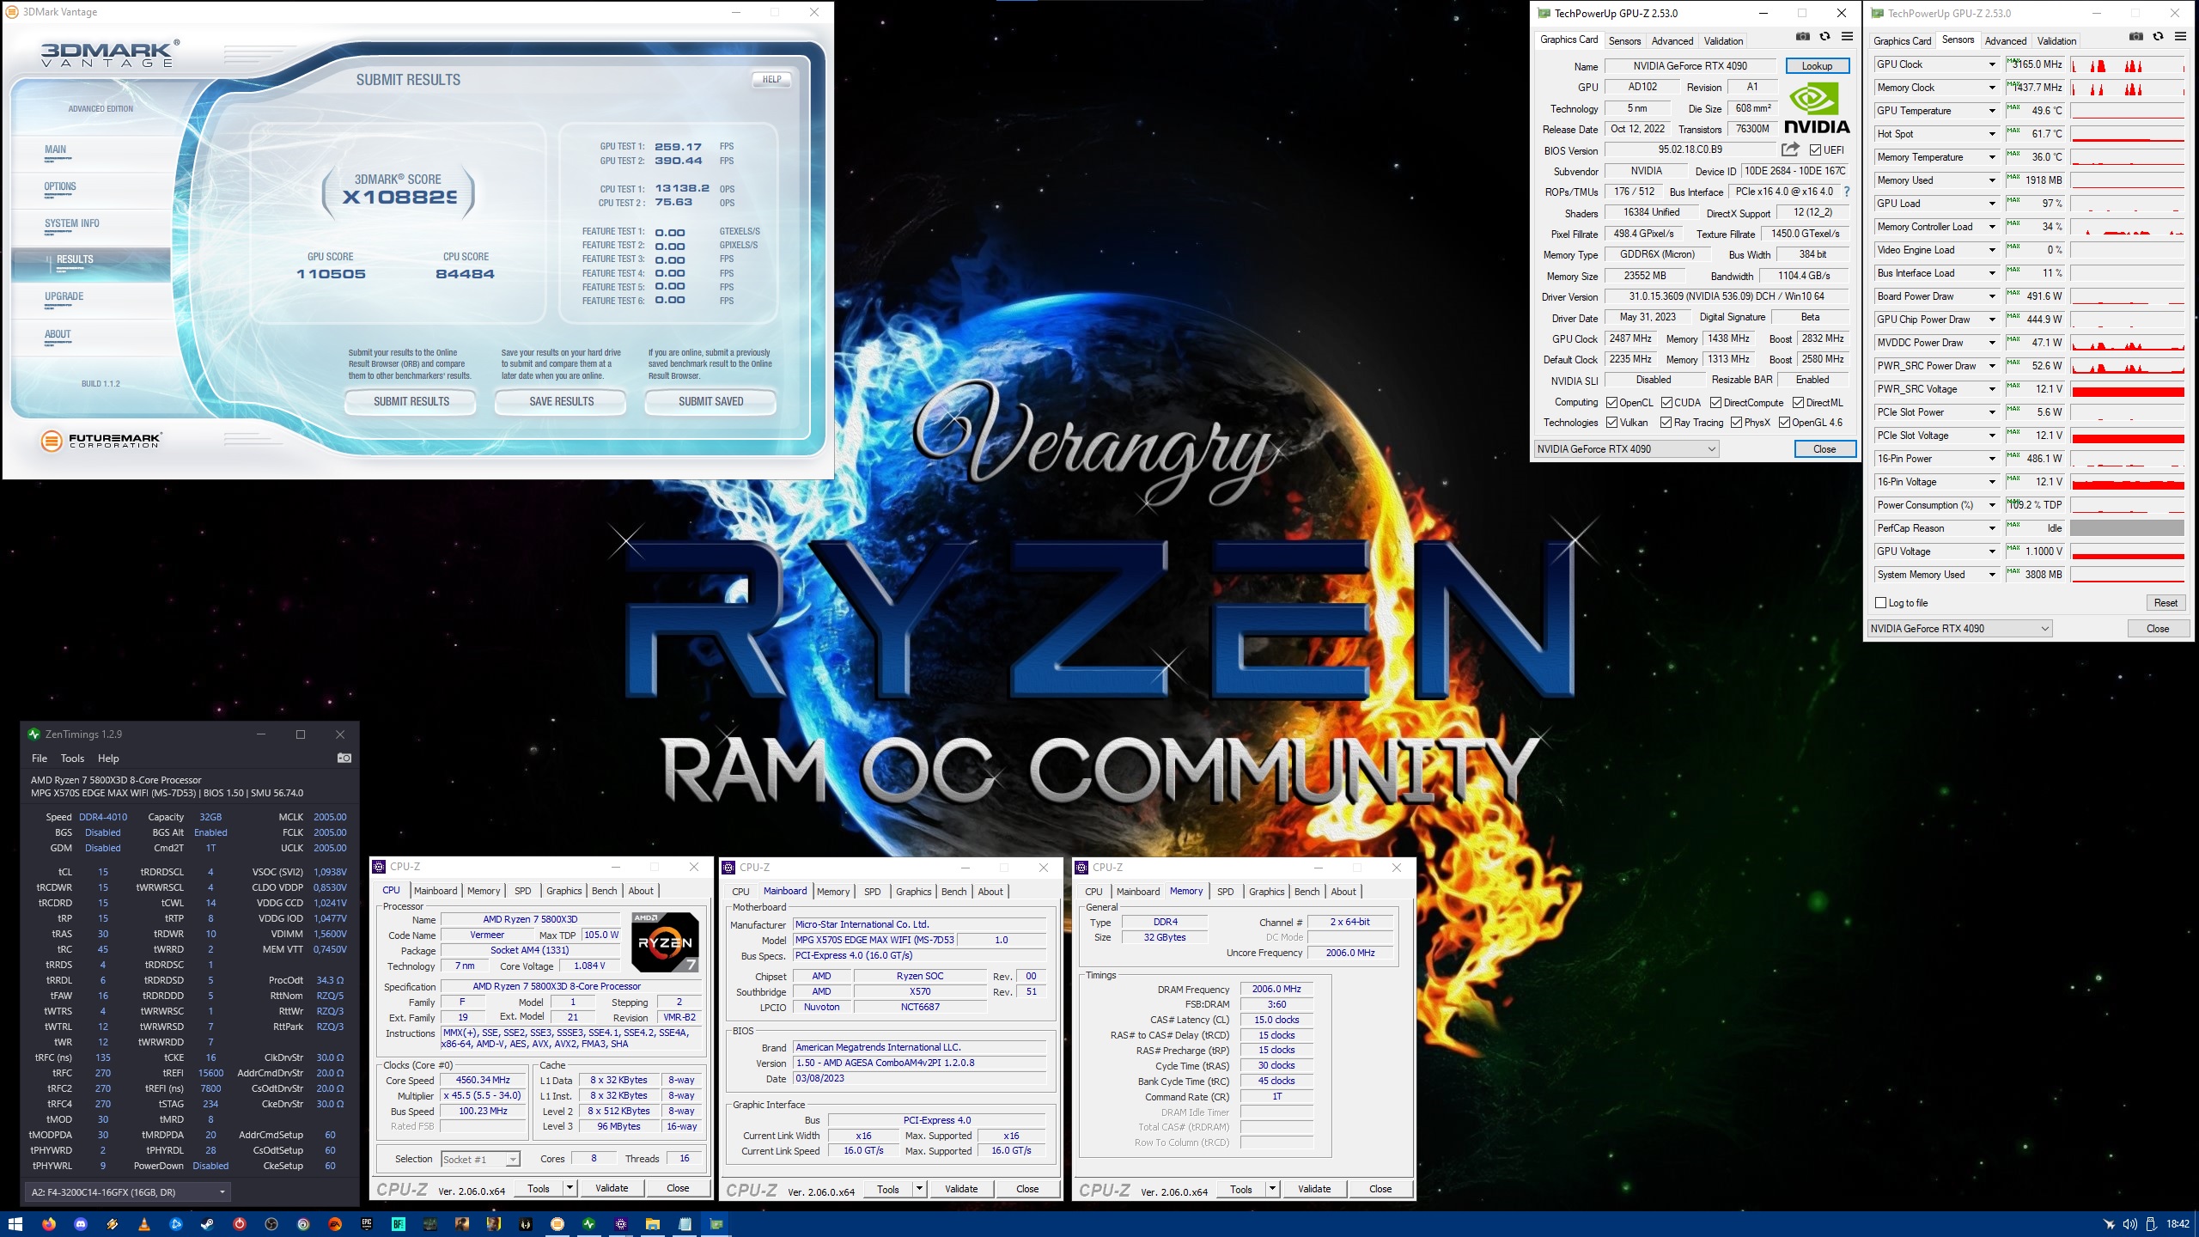Open Tools dropdown arrow in CPU-Z Memory window
The width and height of the screenshot is (2199, 1237).
[x=1273, y=1189]
